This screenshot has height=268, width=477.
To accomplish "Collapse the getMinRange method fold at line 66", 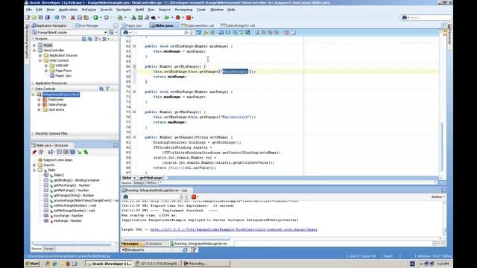I will coord(134,66).
